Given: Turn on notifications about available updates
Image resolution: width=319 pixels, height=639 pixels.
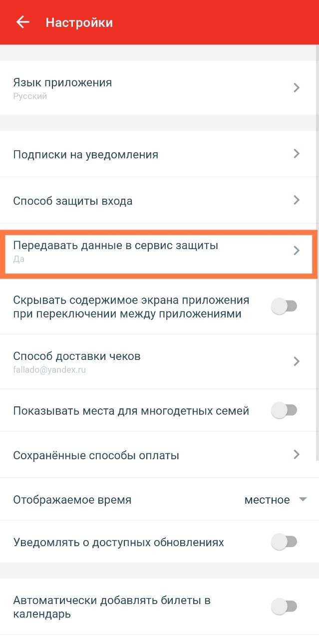Looking at the screenshot, I should pos(284,542).
